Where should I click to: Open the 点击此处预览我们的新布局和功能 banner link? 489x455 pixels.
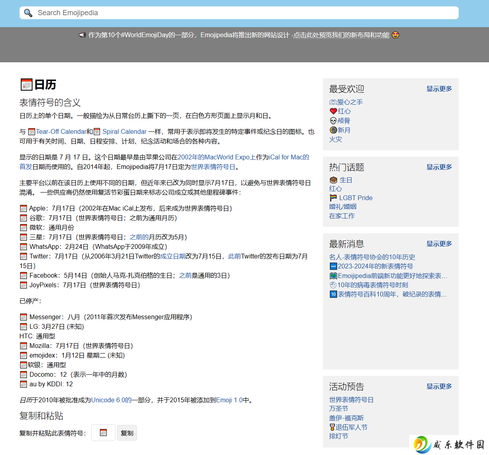tap(342, 35)
